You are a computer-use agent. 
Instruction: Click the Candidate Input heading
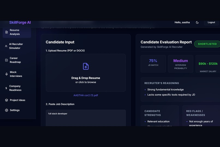60,42
